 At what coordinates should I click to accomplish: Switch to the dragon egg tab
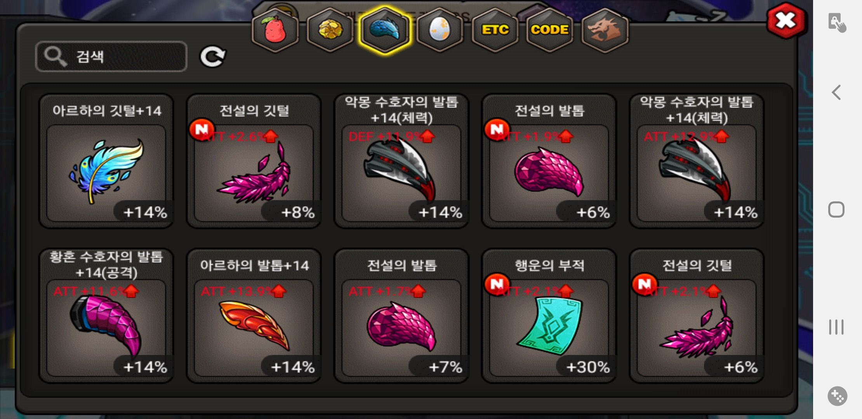pos(440,30)
